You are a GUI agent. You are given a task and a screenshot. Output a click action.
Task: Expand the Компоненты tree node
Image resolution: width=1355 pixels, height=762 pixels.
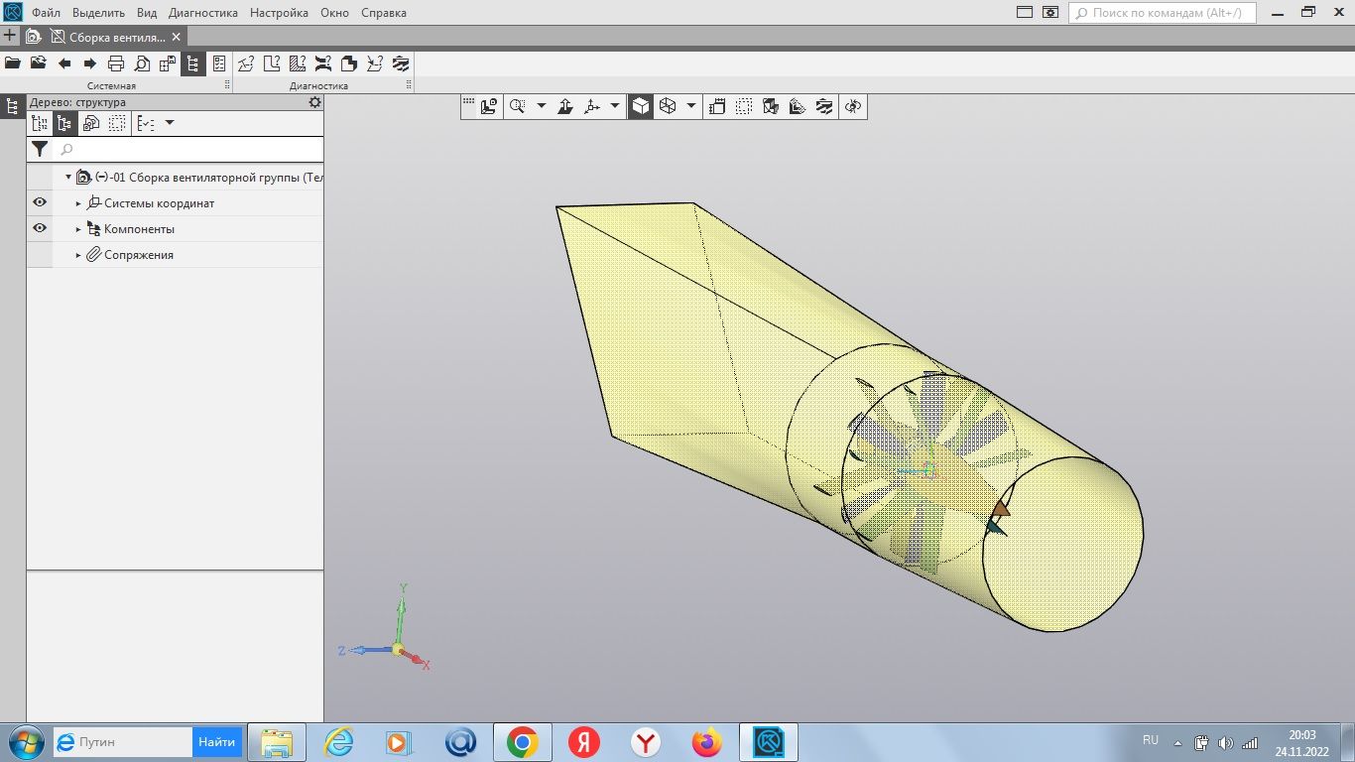[x=79, y=229]
